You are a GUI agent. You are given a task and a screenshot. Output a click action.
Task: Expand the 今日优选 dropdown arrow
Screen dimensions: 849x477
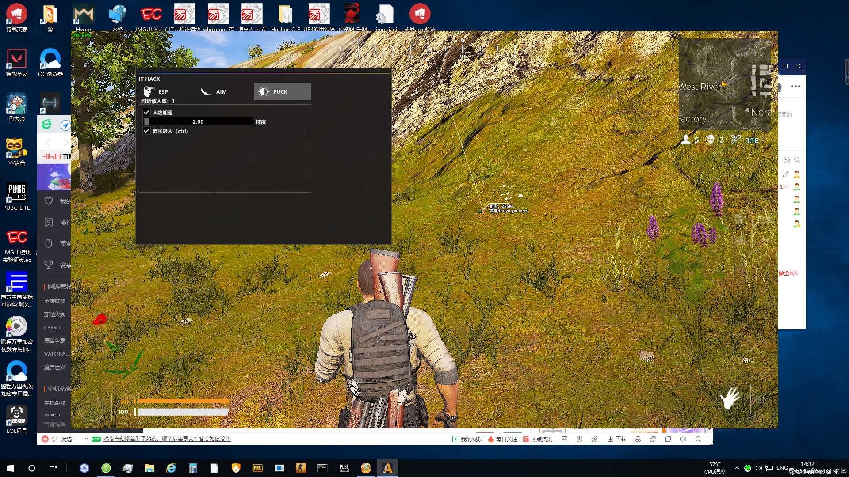(x=86, y=439)
